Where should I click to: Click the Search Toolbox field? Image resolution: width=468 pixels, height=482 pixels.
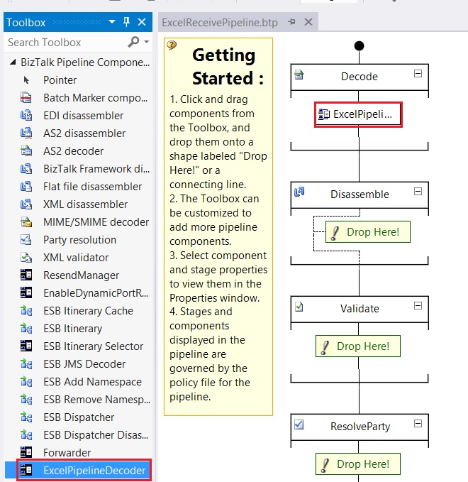click(66, 43)
